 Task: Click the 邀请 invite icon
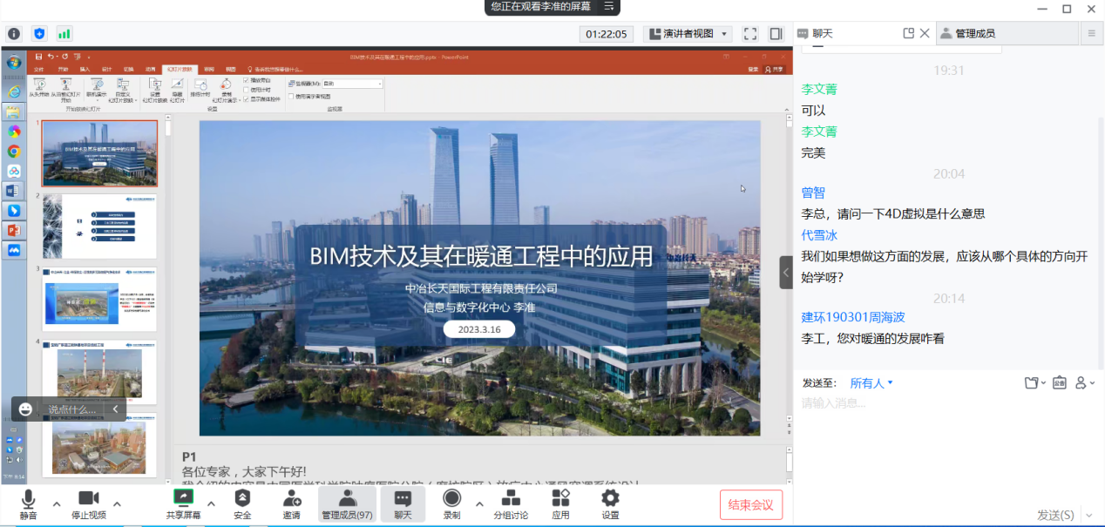coord(292,503)
